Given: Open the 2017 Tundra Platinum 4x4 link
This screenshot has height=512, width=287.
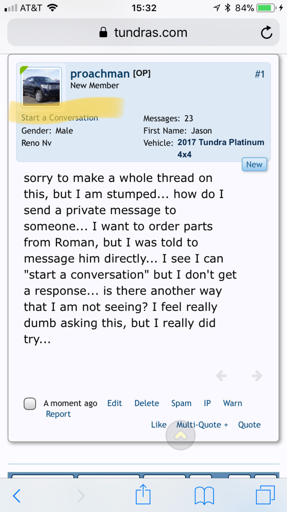Looking at the screenshot, I should pos(221,148).
